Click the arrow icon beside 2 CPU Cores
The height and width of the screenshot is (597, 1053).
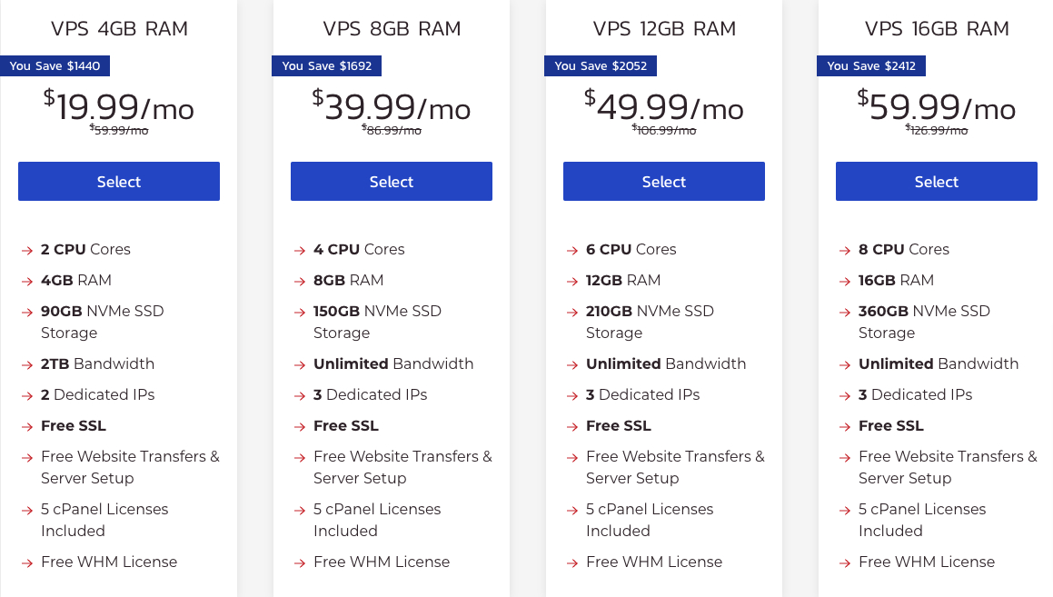point(26,249)
